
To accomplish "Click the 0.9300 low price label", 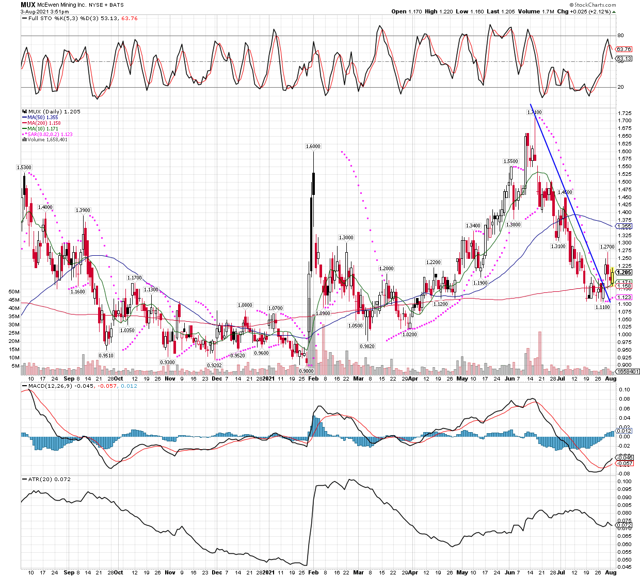I will (167, 362).
